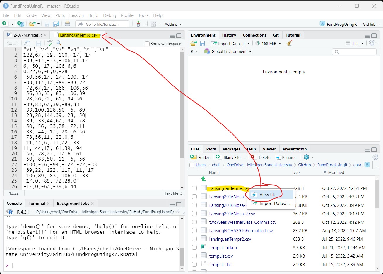
Task: Click the spell check ABC icon in editor
Action: click(x=50, y=43)
